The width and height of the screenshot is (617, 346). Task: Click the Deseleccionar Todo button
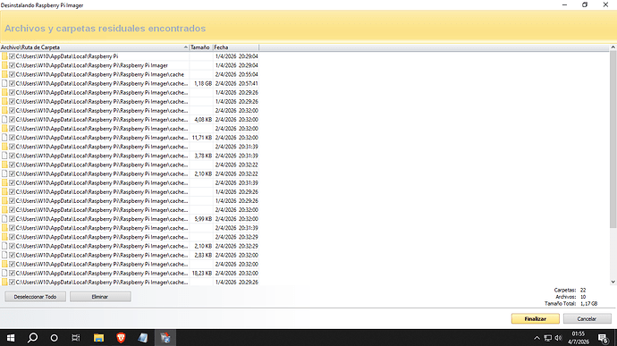(x=36, y=297)
